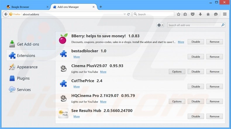This screenshot has width=231, height=129.
Task: Click the CutThePrIce puzzle piece icon
Action: pyautogui.click(x=63, y=84)
